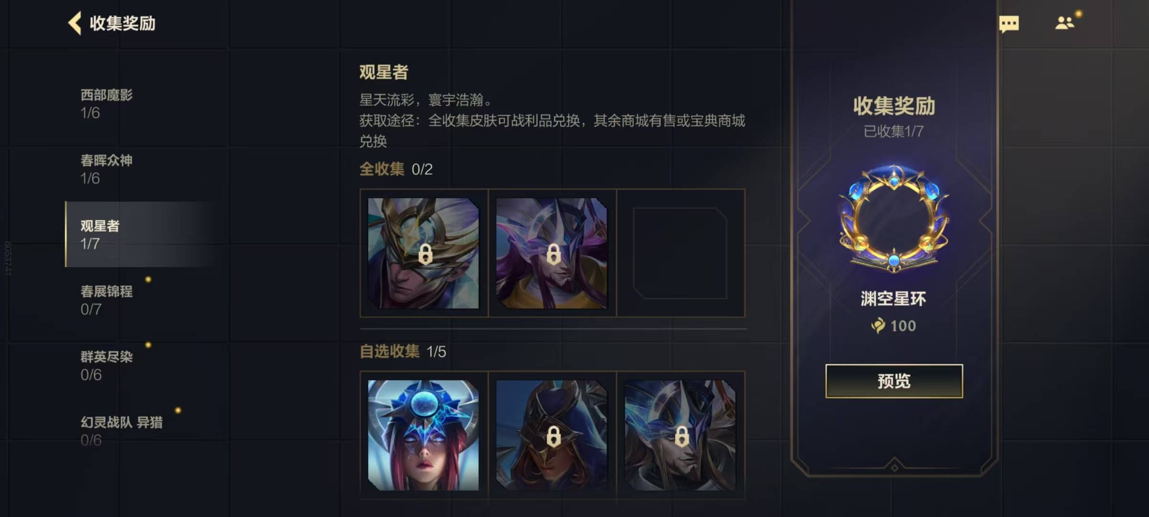Tap the lock on the hooded dark skin
This screenshot has width=1149, height=517.
coord(553,436)
